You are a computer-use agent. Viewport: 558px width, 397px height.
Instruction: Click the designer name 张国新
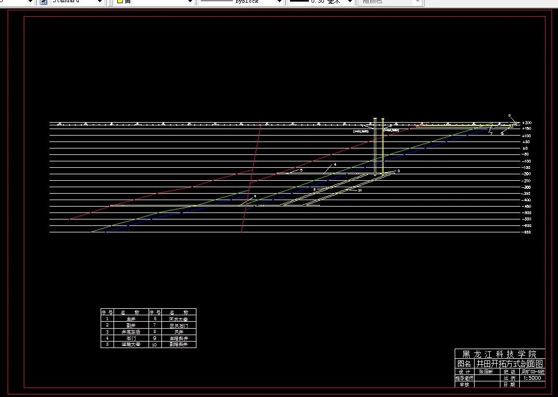coord(486,372)
